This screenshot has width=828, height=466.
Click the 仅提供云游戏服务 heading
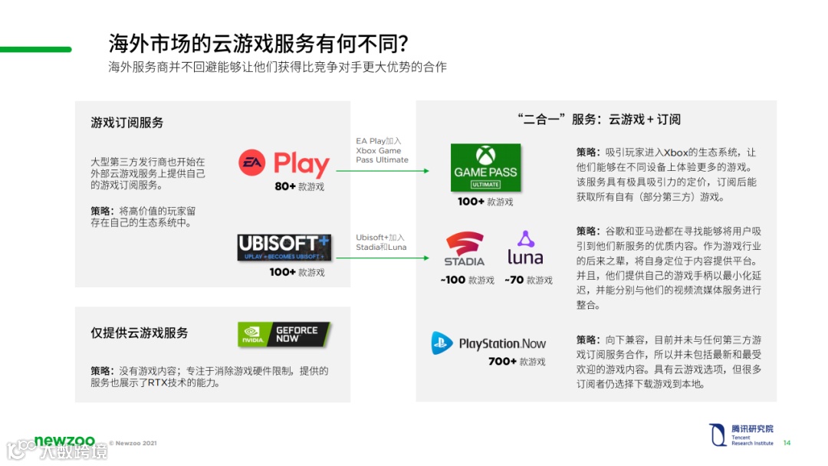[139, 333]
